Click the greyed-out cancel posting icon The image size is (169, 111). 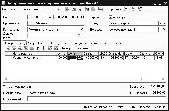tap(93, 9)
